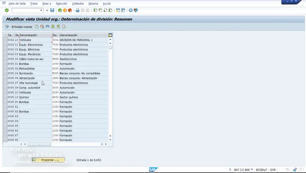This screenshot has width=306, height=173.
Task: Click the blue lock icon in status bar
Action: [295, 169]
